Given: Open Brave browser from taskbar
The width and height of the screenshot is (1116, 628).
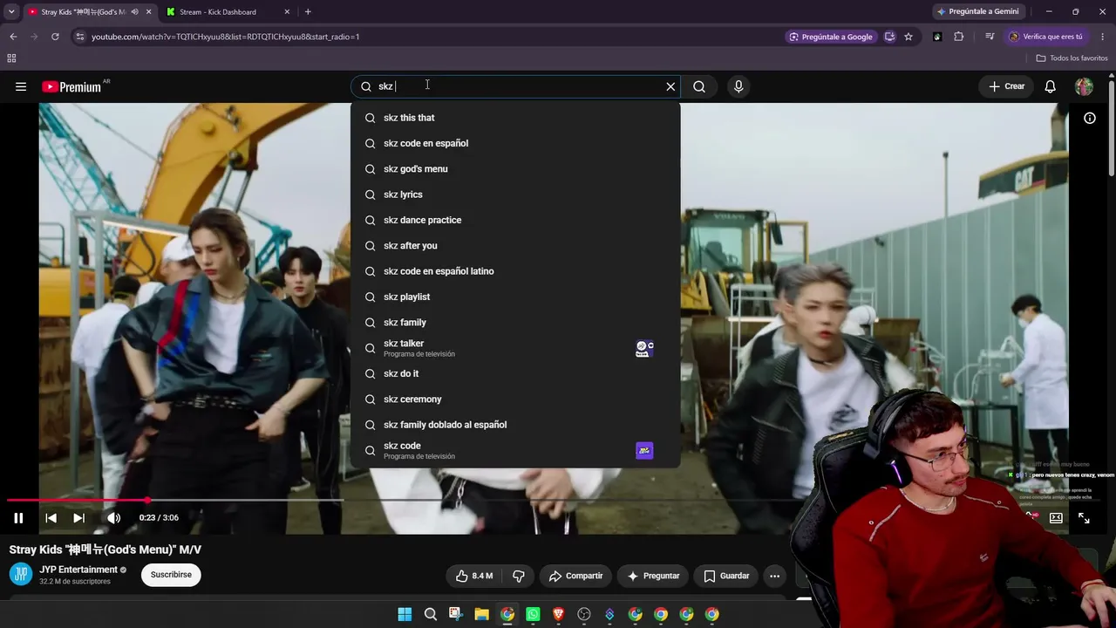Looking at the screenshot, I should click(x=559, y=614).
